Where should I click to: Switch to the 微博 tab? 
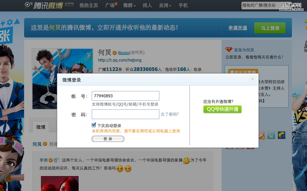[x=41, y=127]
